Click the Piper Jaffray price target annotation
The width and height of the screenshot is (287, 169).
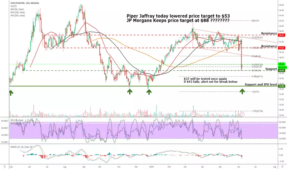pyautogui.click(x=178, y=16)
